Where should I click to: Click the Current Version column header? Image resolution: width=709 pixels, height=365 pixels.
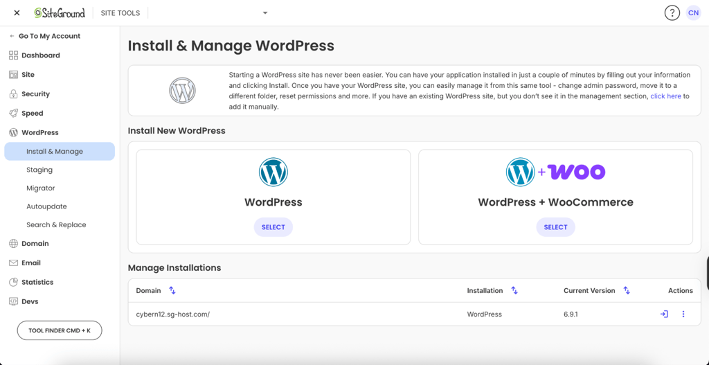pyautogui.click(x=589, y=290)
